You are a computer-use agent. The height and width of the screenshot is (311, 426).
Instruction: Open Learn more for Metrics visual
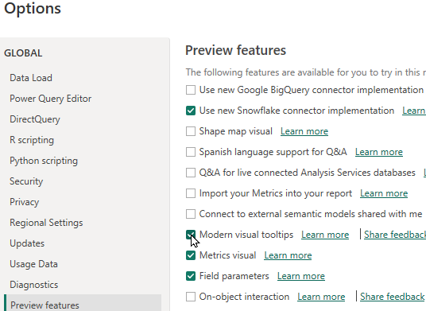point(288,255)
